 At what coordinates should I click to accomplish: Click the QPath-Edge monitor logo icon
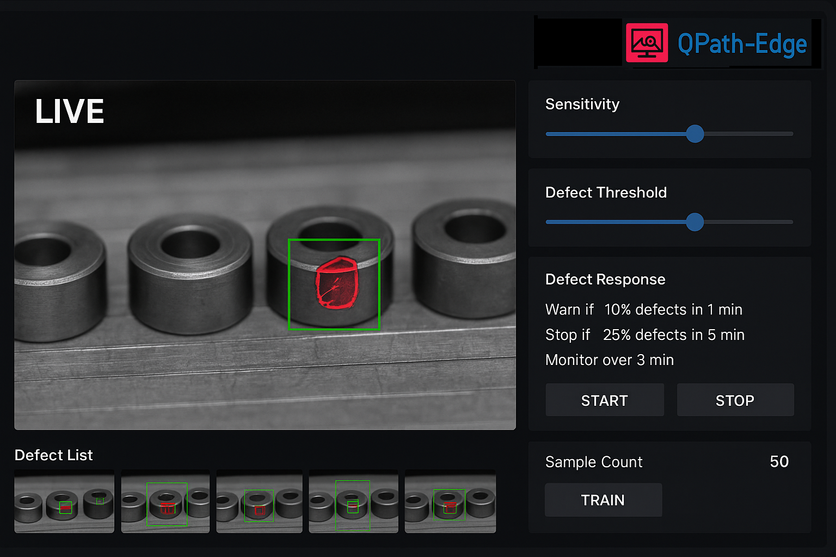(x=647, y=42)
